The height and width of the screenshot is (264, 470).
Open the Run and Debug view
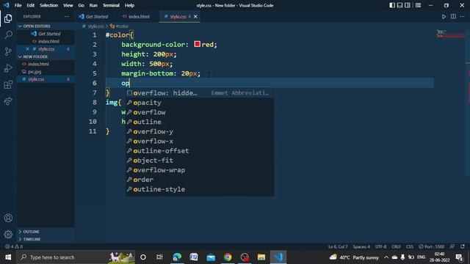(x=8, y=68)
